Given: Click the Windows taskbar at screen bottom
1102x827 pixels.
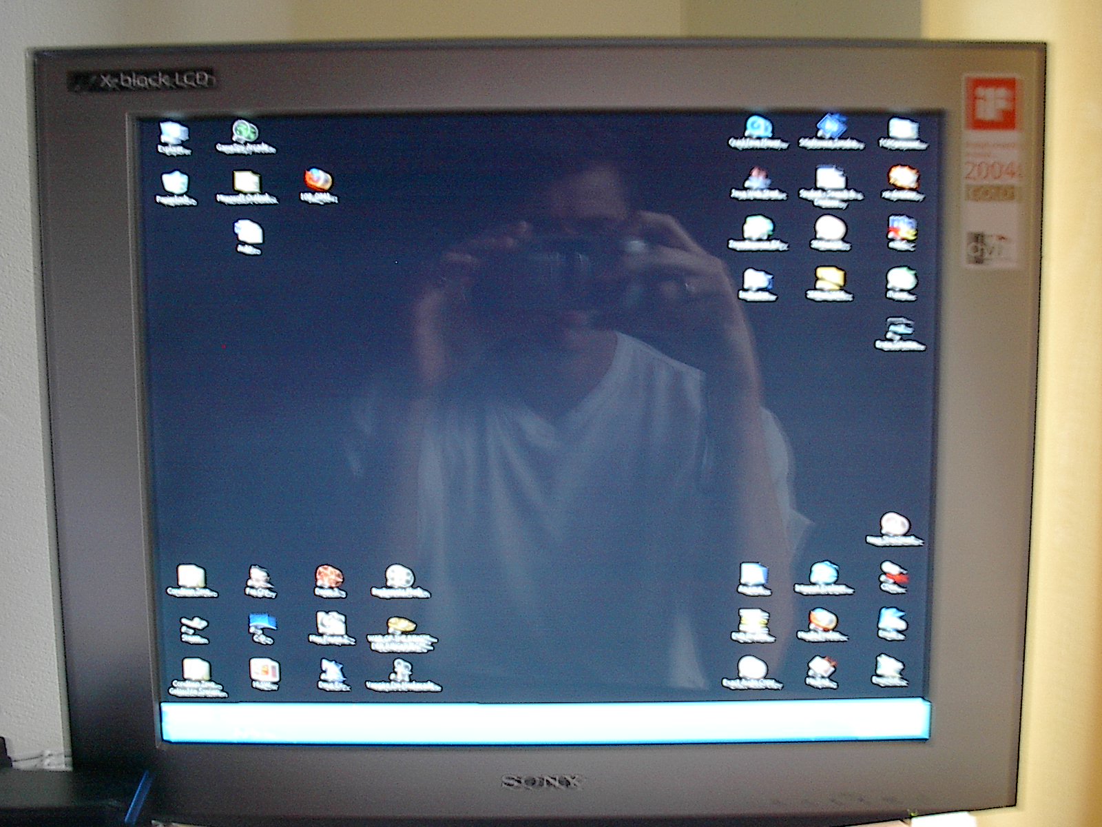Looking at the screenshot, I should (544, 720).
